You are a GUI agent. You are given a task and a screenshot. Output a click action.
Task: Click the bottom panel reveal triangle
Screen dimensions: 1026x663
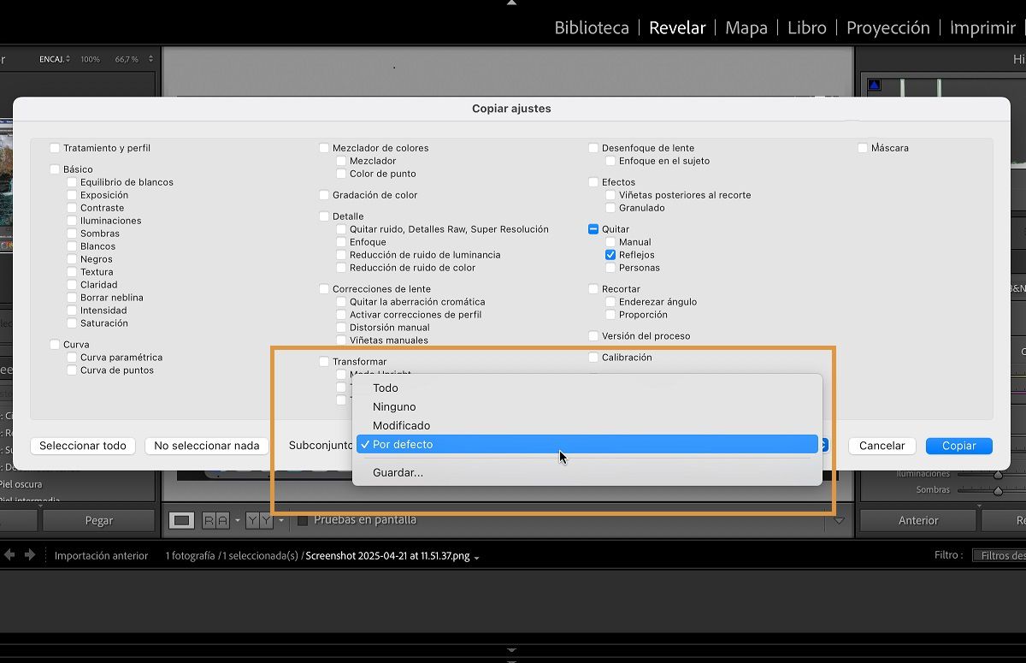(510, 650)
